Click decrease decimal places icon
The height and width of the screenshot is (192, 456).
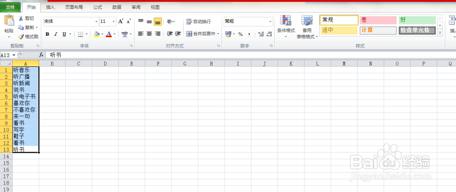point(269,34)
